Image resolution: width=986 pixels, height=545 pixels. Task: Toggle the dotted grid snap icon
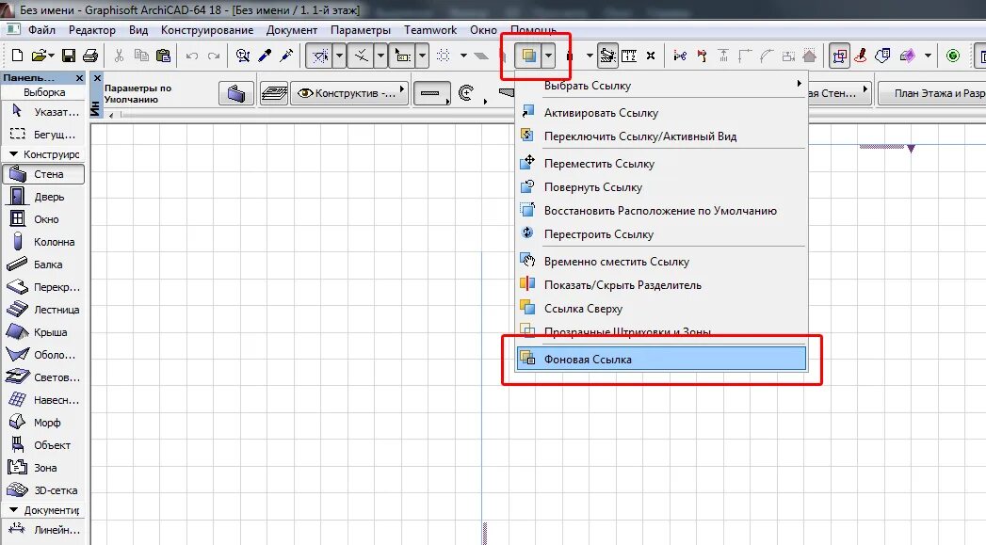pyautogui.click(x=444, y=56)
